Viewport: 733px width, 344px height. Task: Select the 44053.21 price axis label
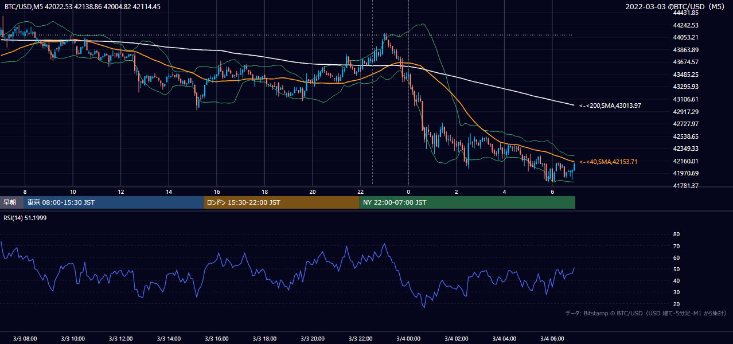click(686, 37)
